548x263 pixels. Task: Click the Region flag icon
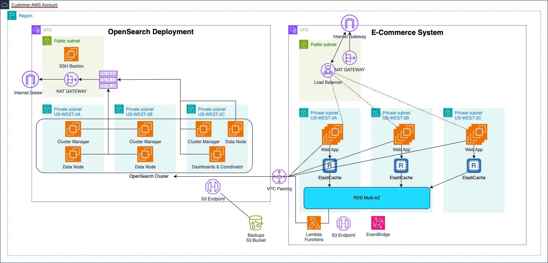12,15
